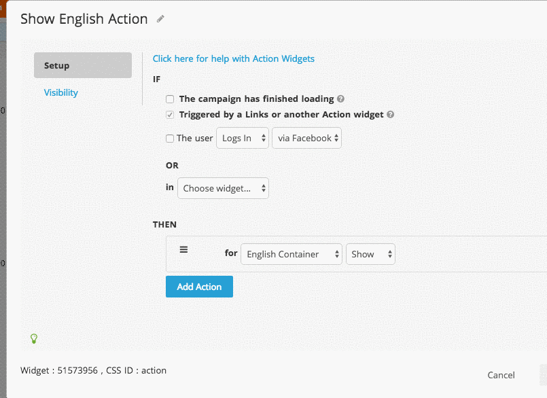Image resolution: width=547 pixels, height=398 pixels.
Task: Check The user condition checkbox
Action: (x=169, y=138)
